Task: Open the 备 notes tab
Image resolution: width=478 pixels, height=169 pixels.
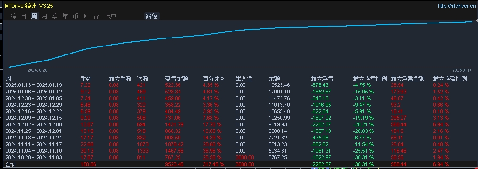Action: pyautogui.click(x=96, y=16)
